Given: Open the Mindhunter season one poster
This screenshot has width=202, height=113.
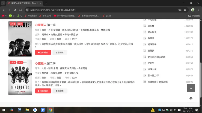Looking at the screenshot, I should point(20,39).
